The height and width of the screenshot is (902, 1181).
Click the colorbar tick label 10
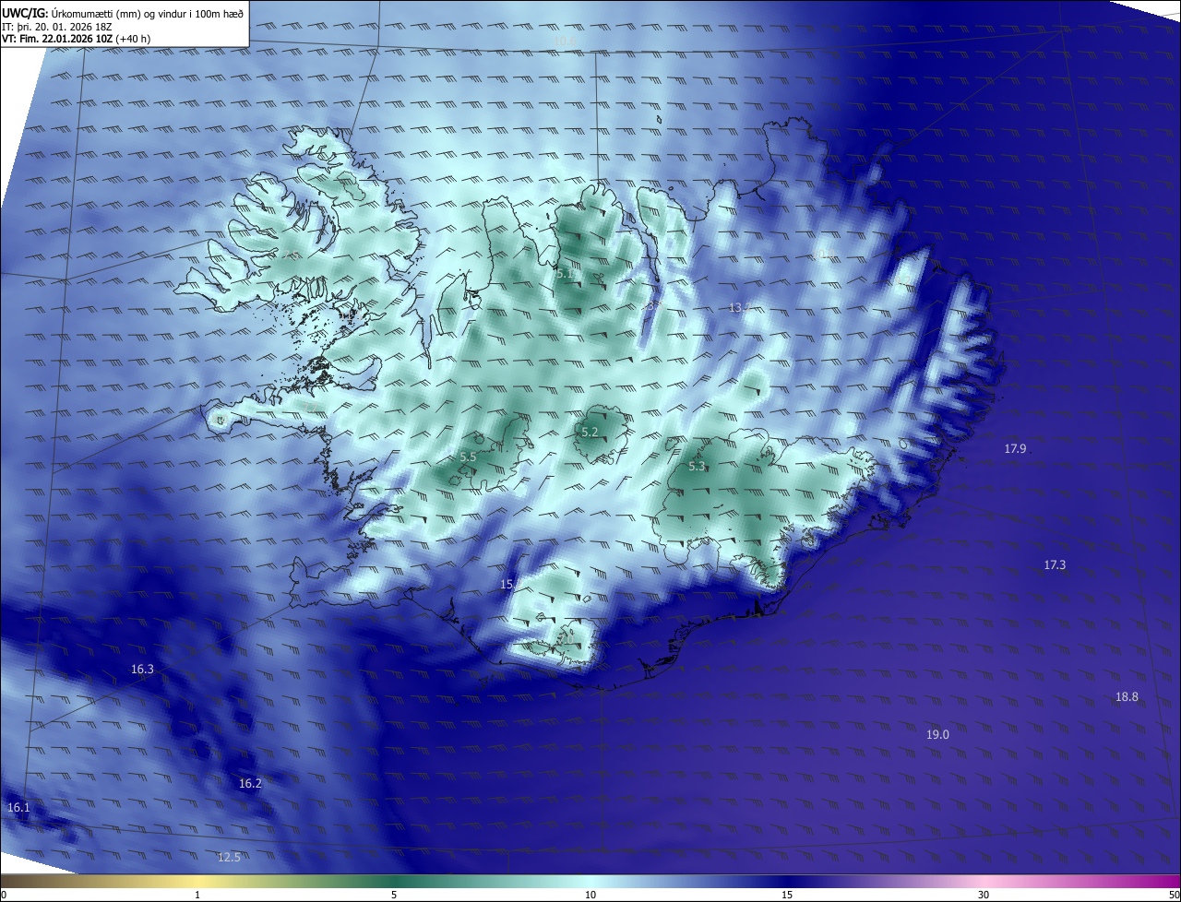coord(590,895)
